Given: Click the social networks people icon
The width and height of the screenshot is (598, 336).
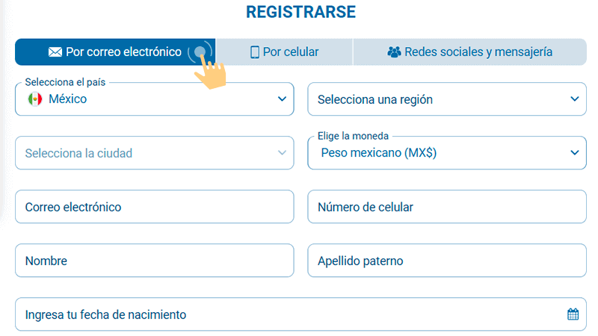Looking at the screenshot, I should point(394,52).
